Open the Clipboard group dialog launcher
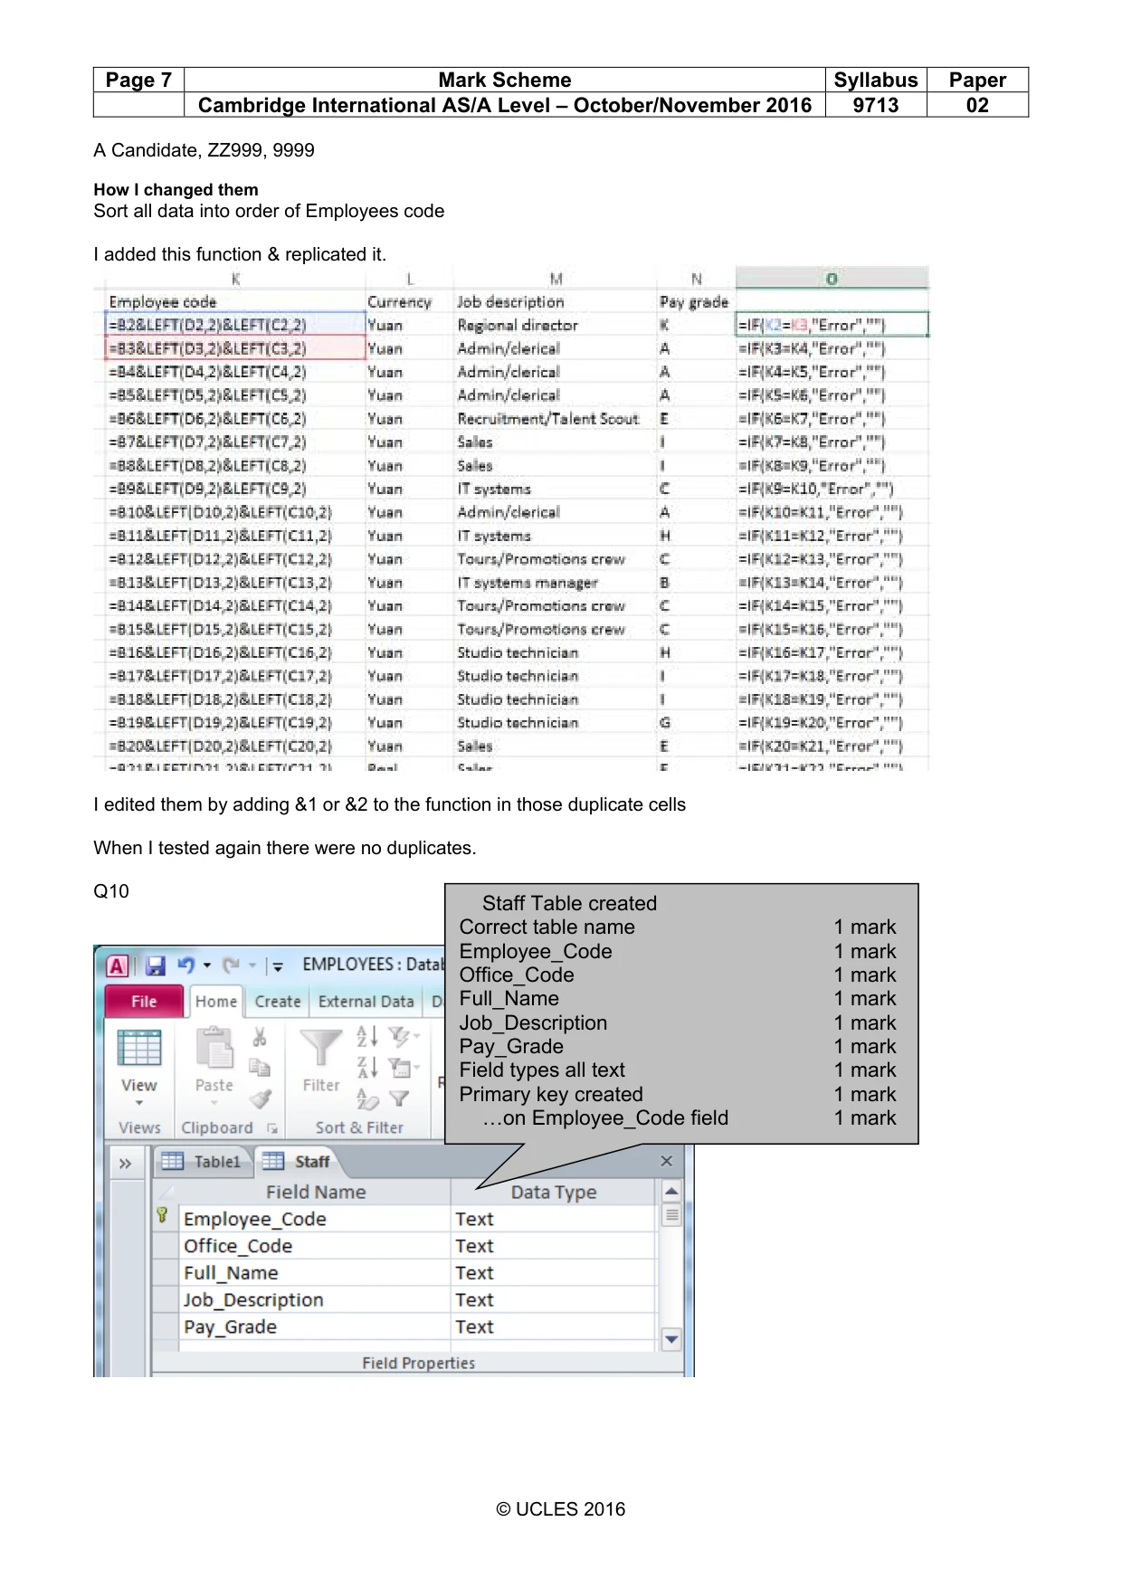 pos(271,1128)
